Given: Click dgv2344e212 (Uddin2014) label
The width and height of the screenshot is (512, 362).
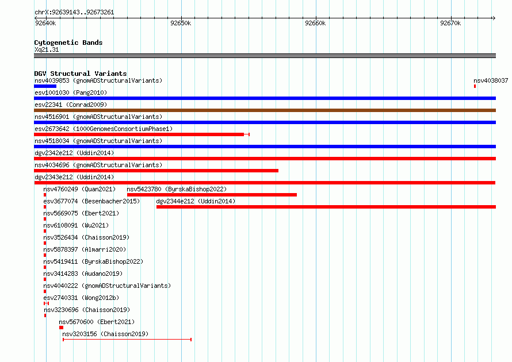Looking at the screenshot, I should [196, 201].
